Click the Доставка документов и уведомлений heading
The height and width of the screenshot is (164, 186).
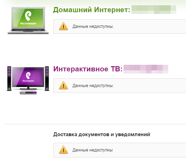click(102, 134)
